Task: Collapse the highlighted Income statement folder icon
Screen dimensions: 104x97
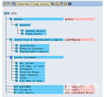Action: tap(11, 57)
